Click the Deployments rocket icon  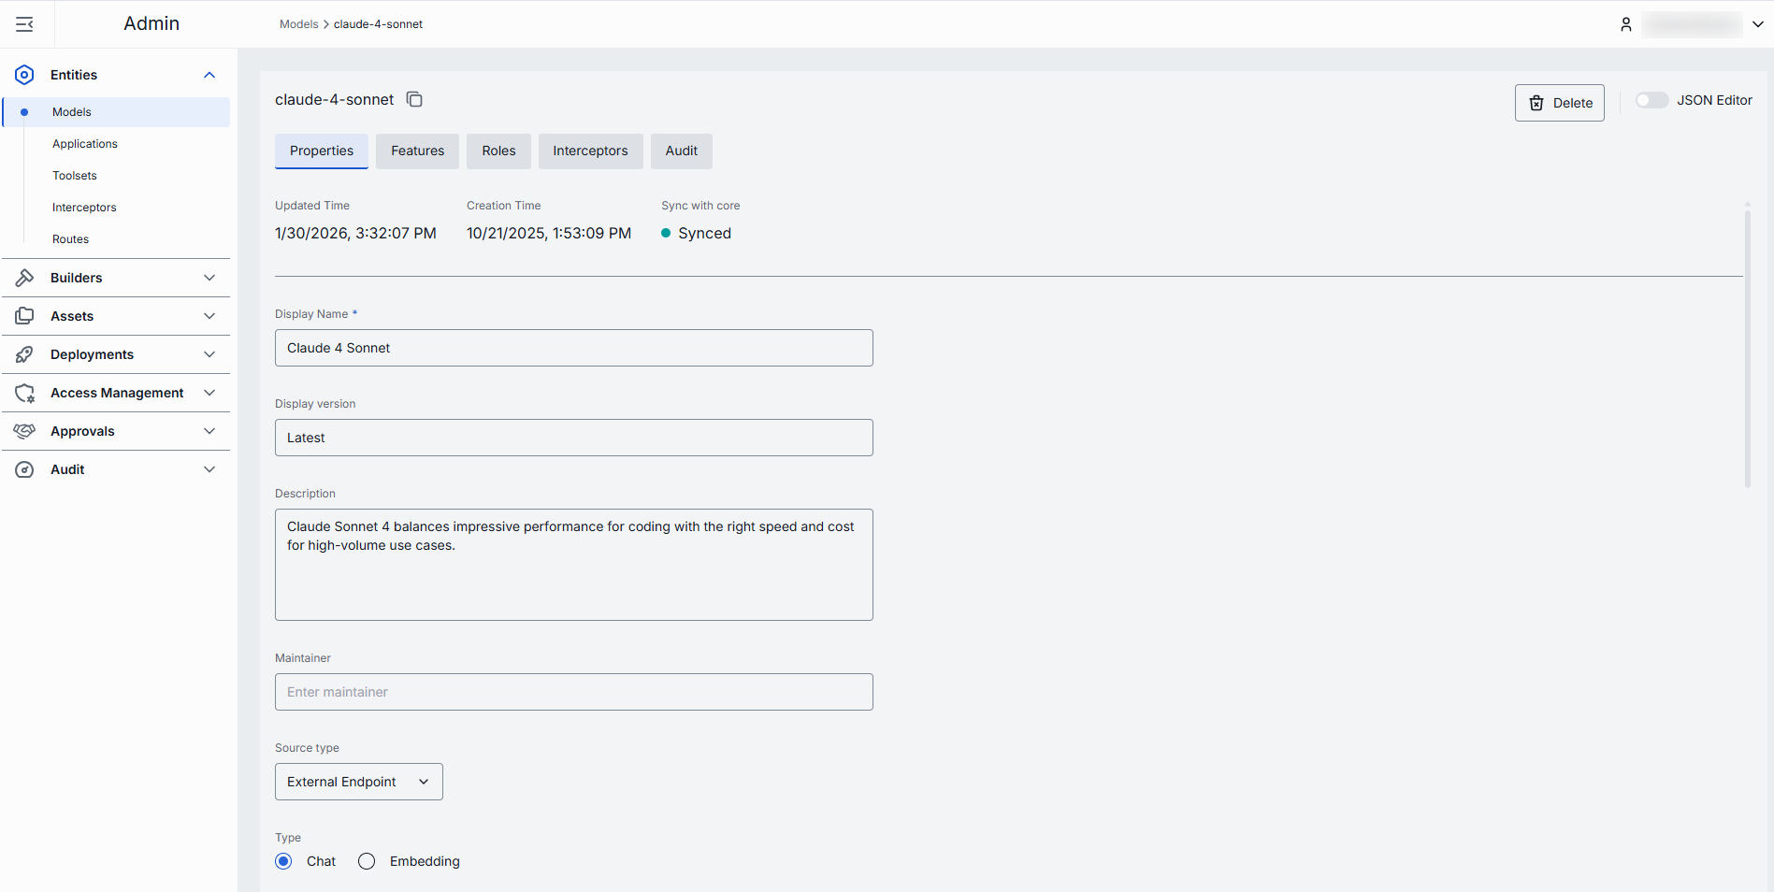tap(25, 354)
